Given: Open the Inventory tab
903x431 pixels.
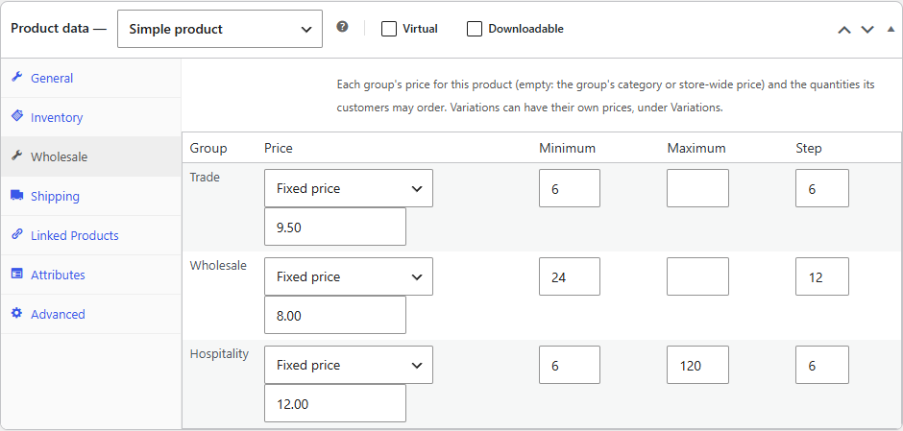Looking at the screenshot, I should pyautogui.click(x=91, y=117).
